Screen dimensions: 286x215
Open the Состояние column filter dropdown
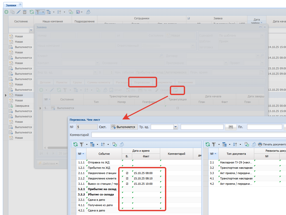pos(31,30)
